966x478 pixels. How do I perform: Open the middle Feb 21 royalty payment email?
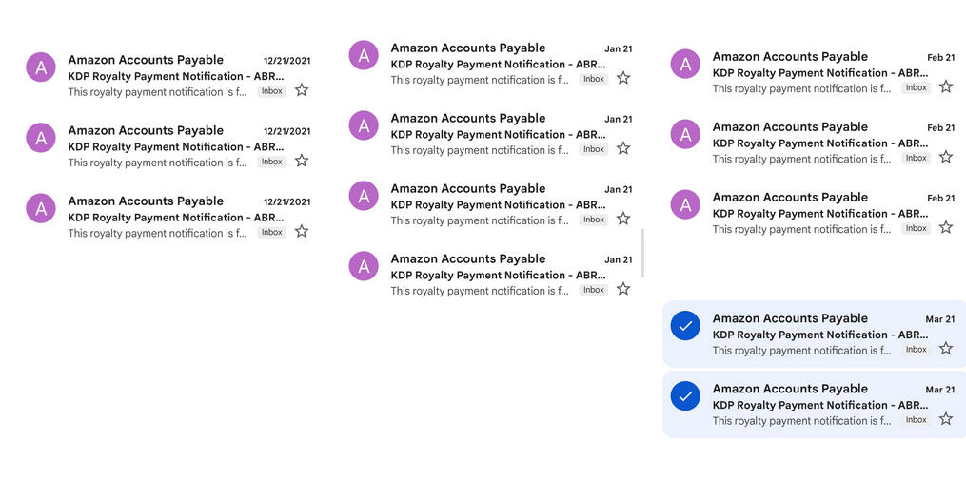pyautogui.click(x=804, y=143)
